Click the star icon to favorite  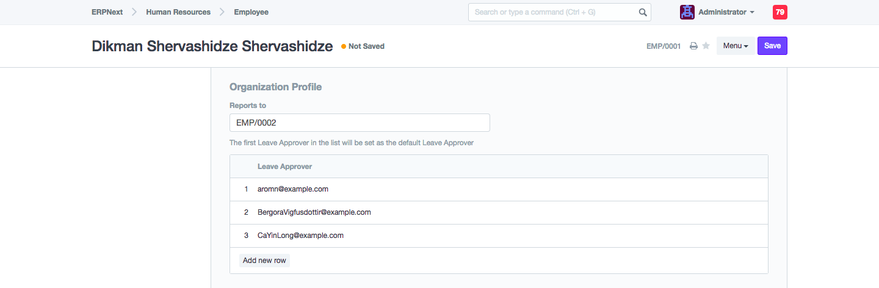click(x=706, y=46)
